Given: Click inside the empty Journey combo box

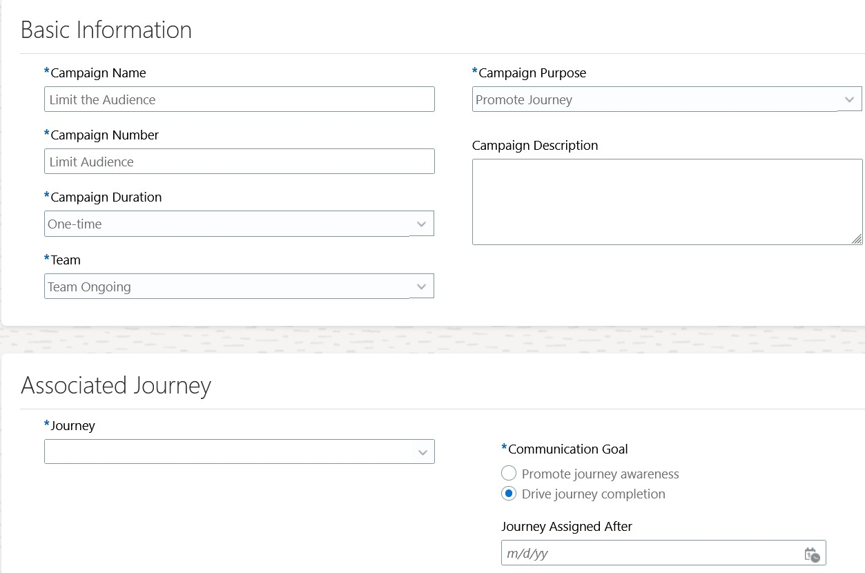Looking at the screenshot, I should point(228,452).
